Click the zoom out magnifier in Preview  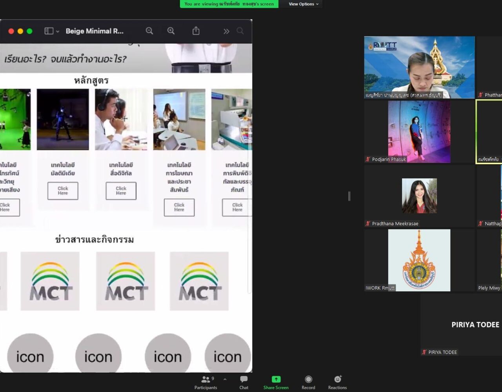[149, 31]
